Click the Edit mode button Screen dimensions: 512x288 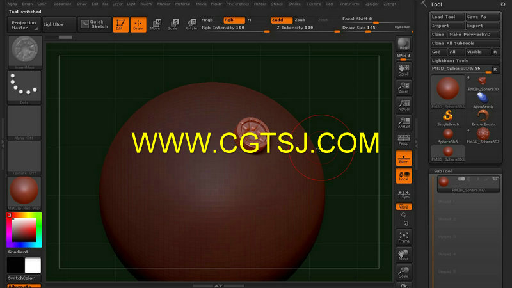[120, 24]
